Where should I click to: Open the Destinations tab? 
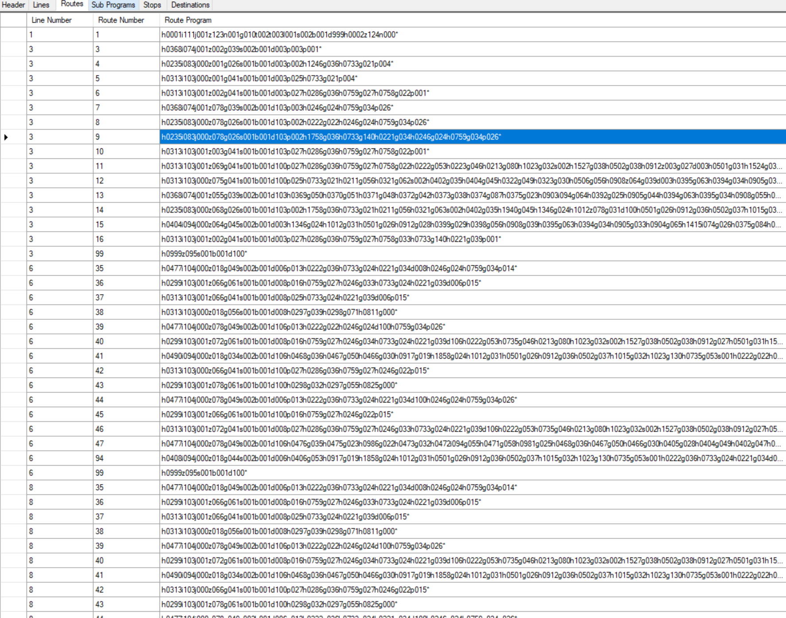pyautogui.click(x=191, y=5)
